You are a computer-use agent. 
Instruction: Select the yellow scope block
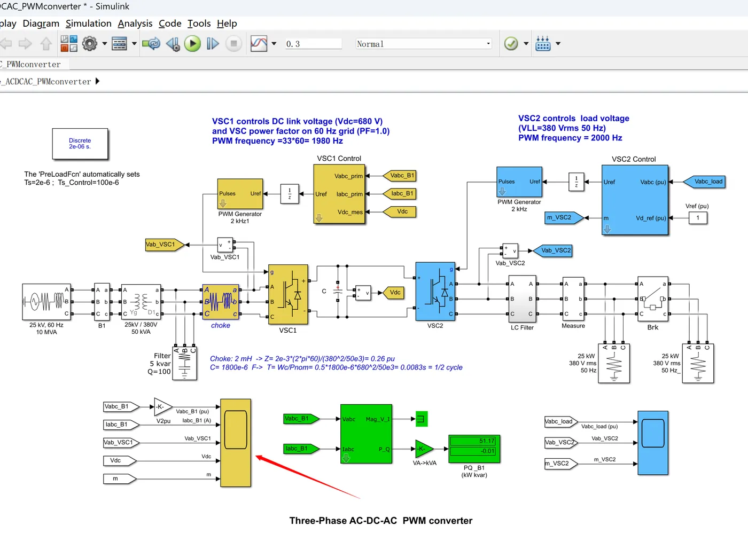click(236, 443)
